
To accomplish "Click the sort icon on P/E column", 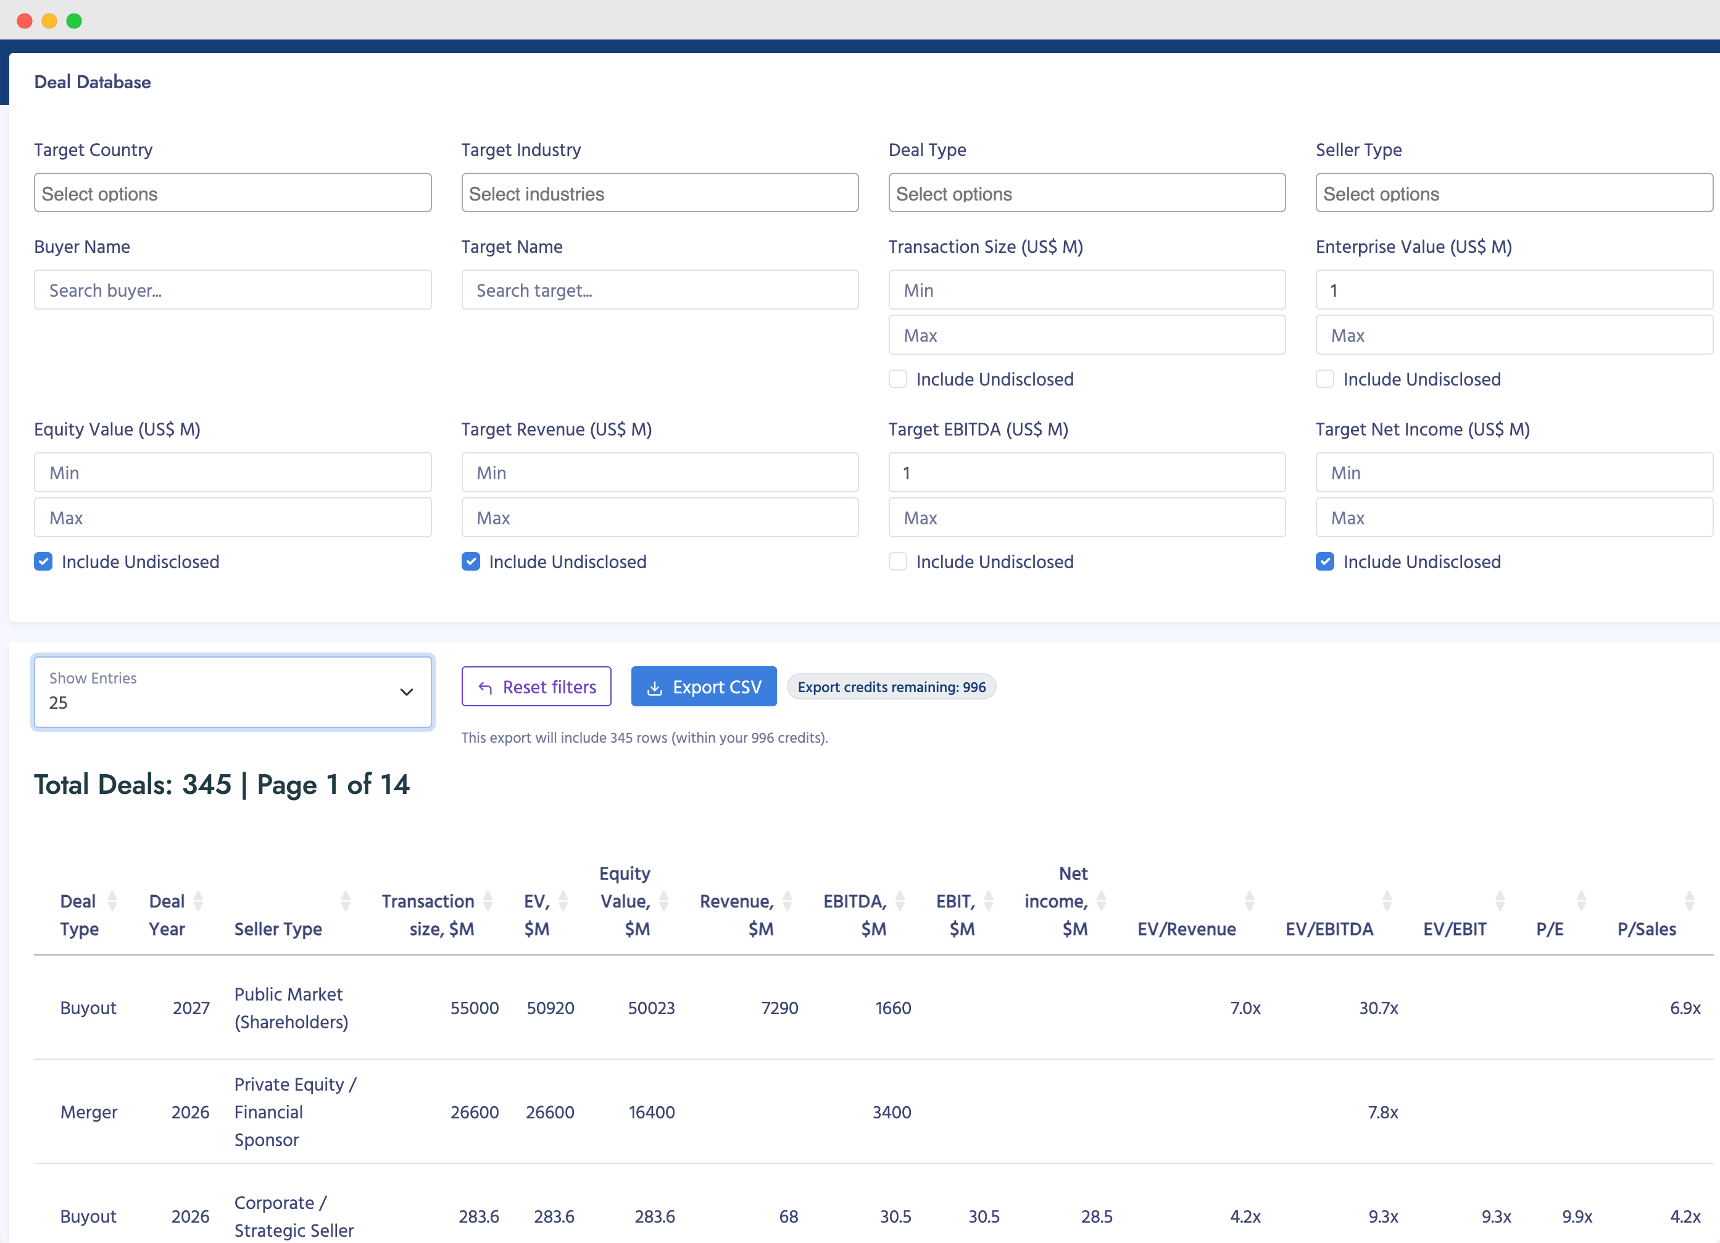I will point(1581,901).
